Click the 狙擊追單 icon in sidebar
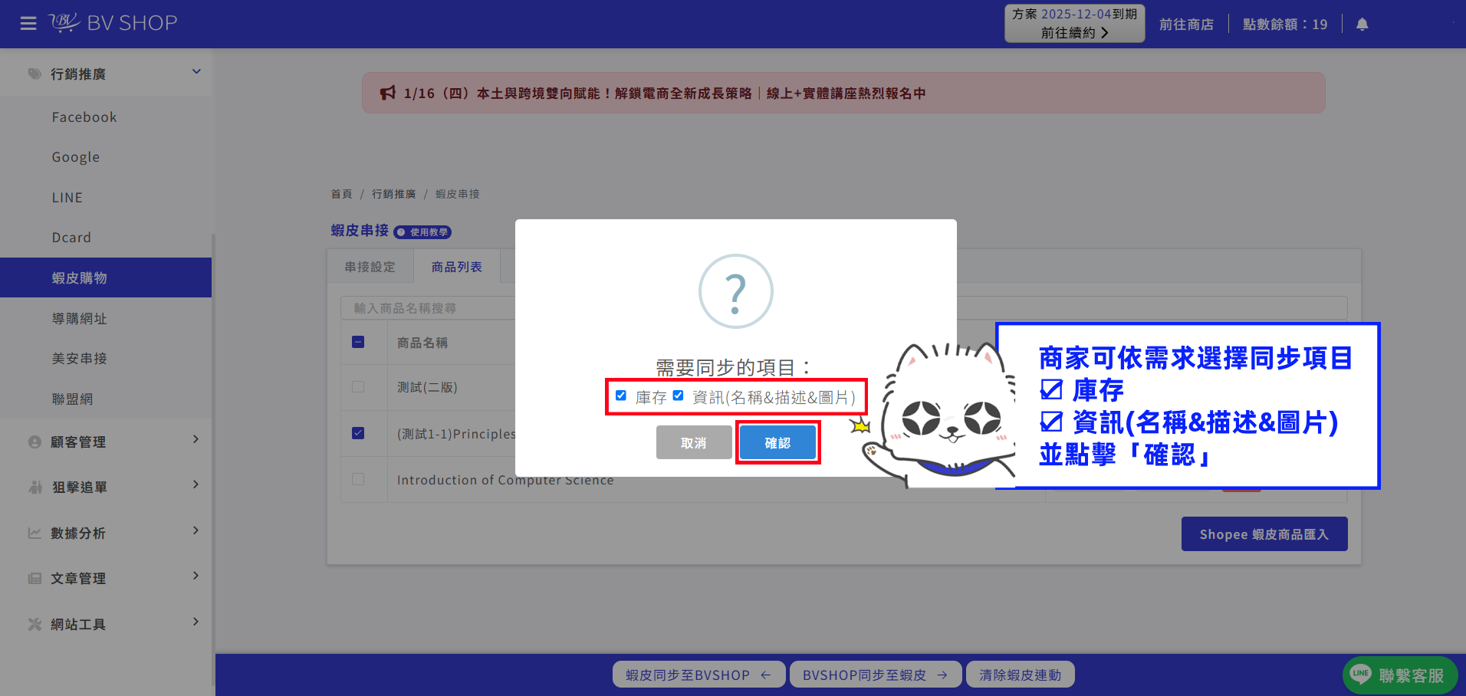 (35, 487)
